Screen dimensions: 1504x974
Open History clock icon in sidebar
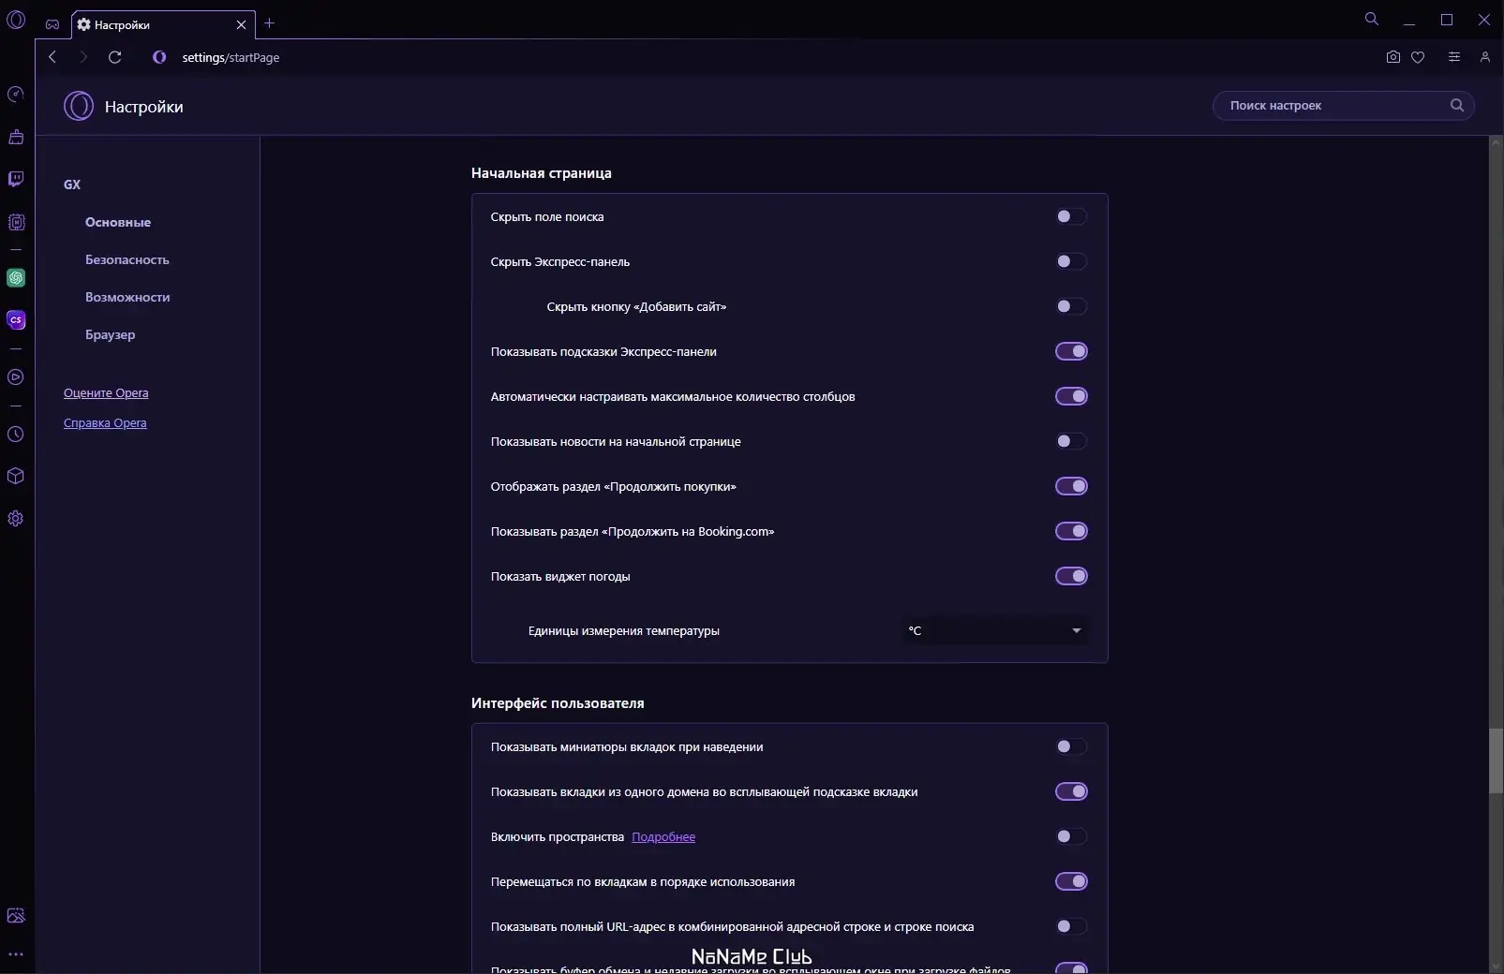coord(16,435)
